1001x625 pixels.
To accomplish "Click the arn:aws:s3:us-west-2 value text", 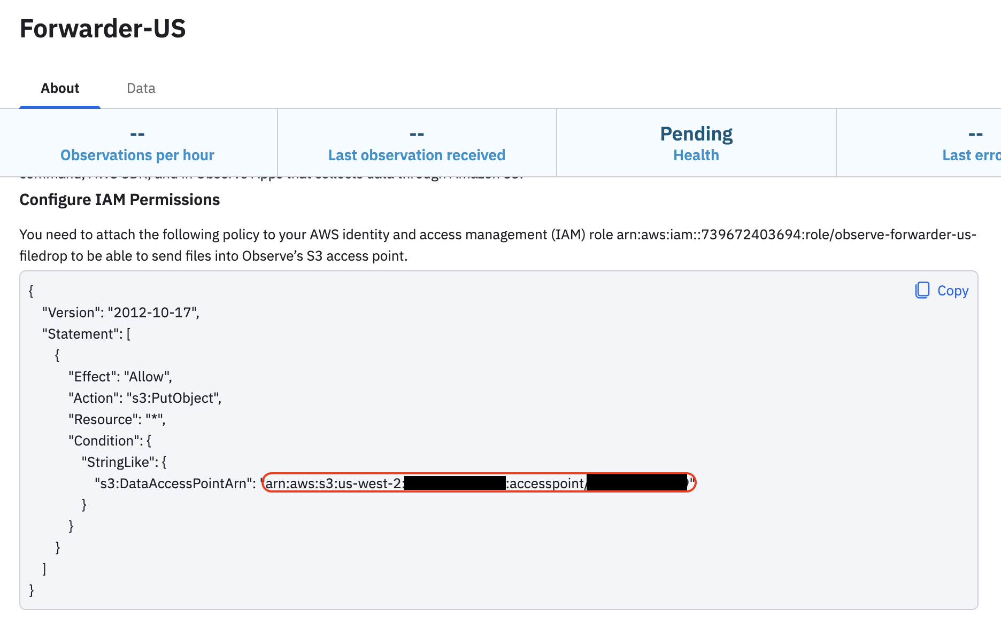I will point(334,483).
